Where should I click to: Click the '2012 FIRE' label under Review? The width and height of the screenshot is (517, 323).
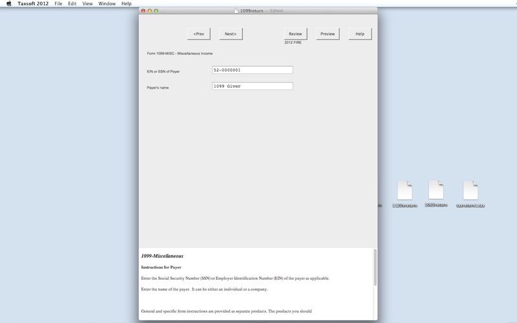293,43
